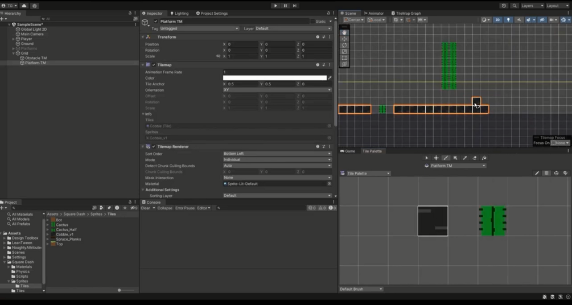The height and width of the screenshot is (305, 572).
Task: Toggle the Platform TM active checkbox
Action: pyautogui.click(x=156, y=22)
